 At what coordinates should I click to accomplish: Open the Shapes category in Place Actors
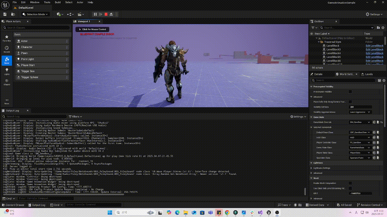pyautogui.click(x=7, y=82)
